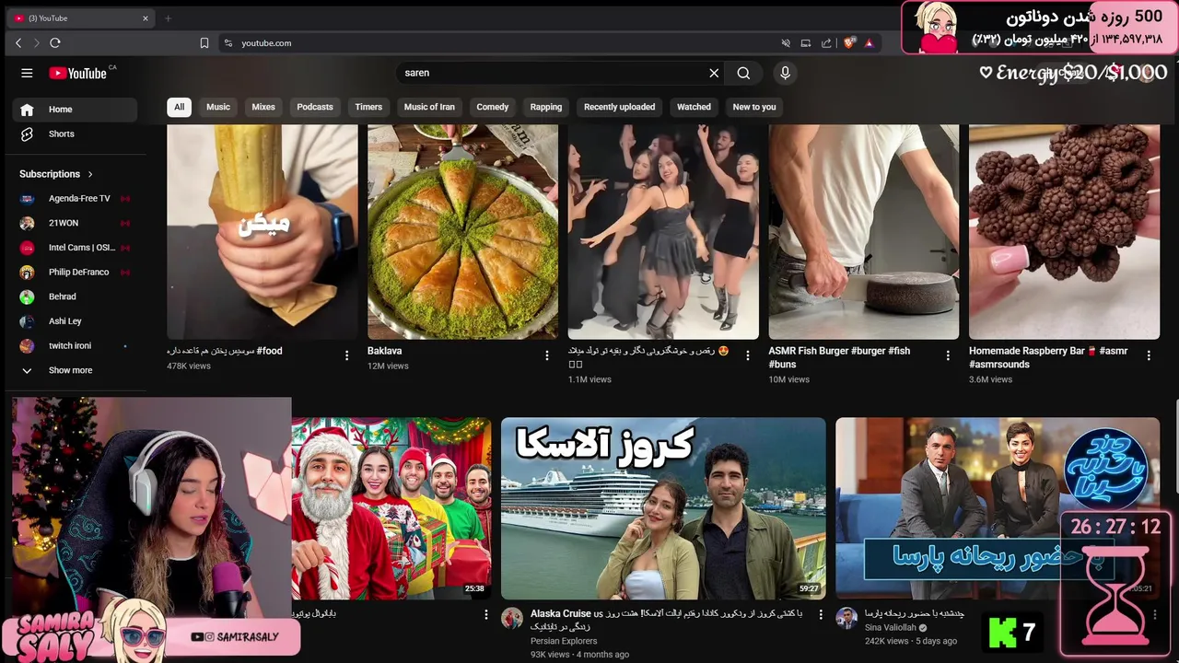
Task: Click the muted autoplay icon in address bar
Action: 786,42
